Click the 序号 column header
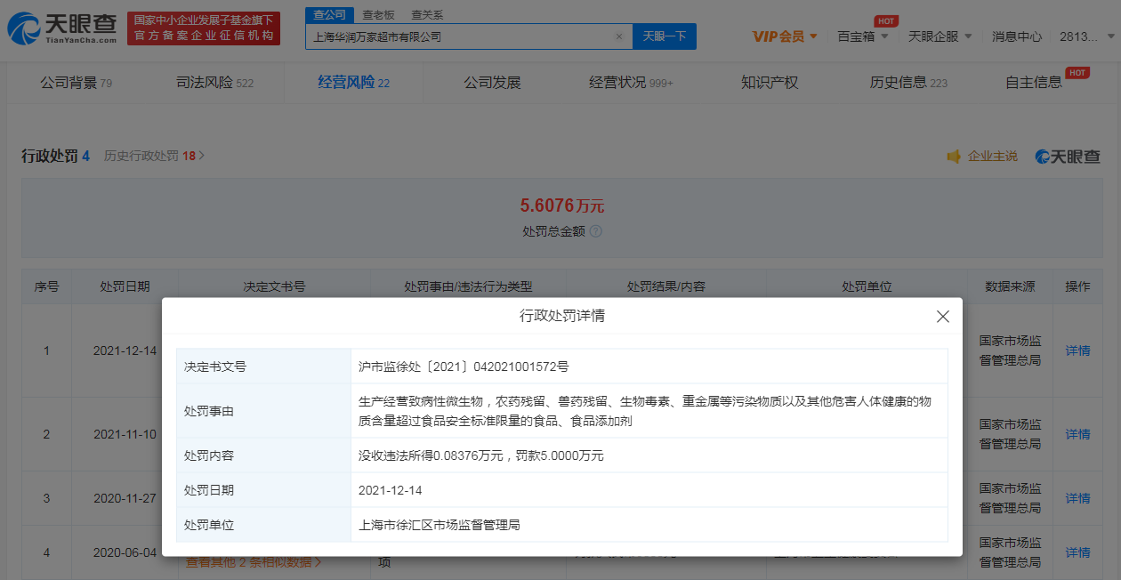Viewport: 1121px width, 580px height. click(x=46, y=286)
